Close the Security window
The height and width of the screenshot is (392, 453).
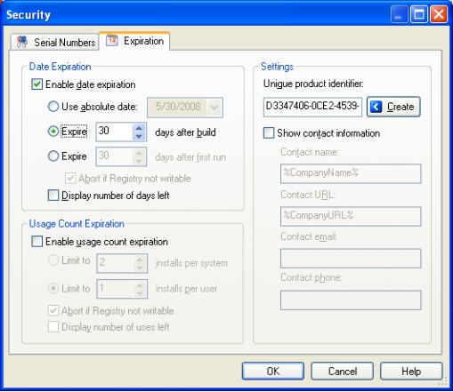[439, 14]
